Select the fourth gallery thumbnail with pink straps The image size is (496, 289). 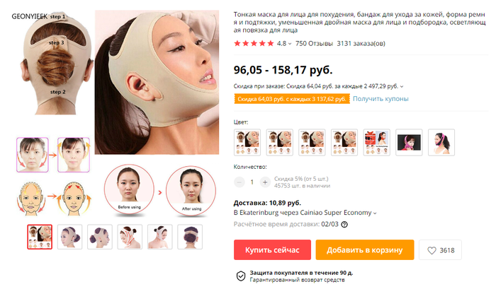130,237
